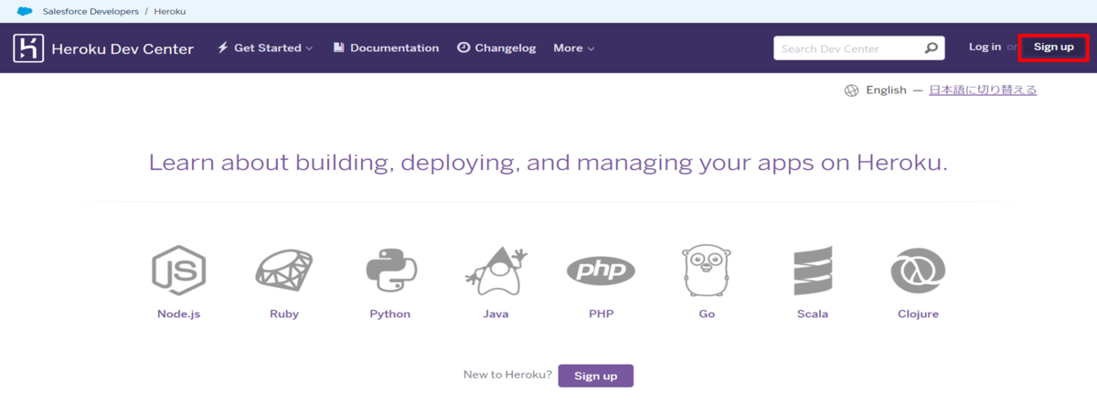The image size is (1097, 414).
Task: Open the Clojure logo icon
Action: (x=918, y=271)
